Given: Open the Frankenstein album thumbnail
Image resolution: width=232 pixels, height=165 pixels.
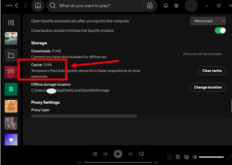Looking at the screenshot, I should coord(11,72).
